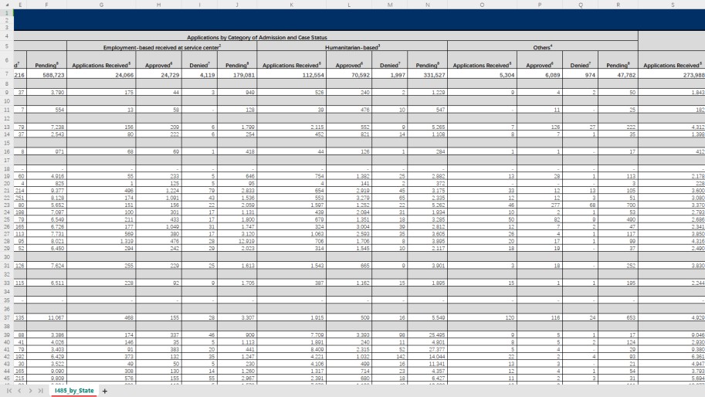705x397 pixels.
Task: Select column F header
Action: coord(46,5)
